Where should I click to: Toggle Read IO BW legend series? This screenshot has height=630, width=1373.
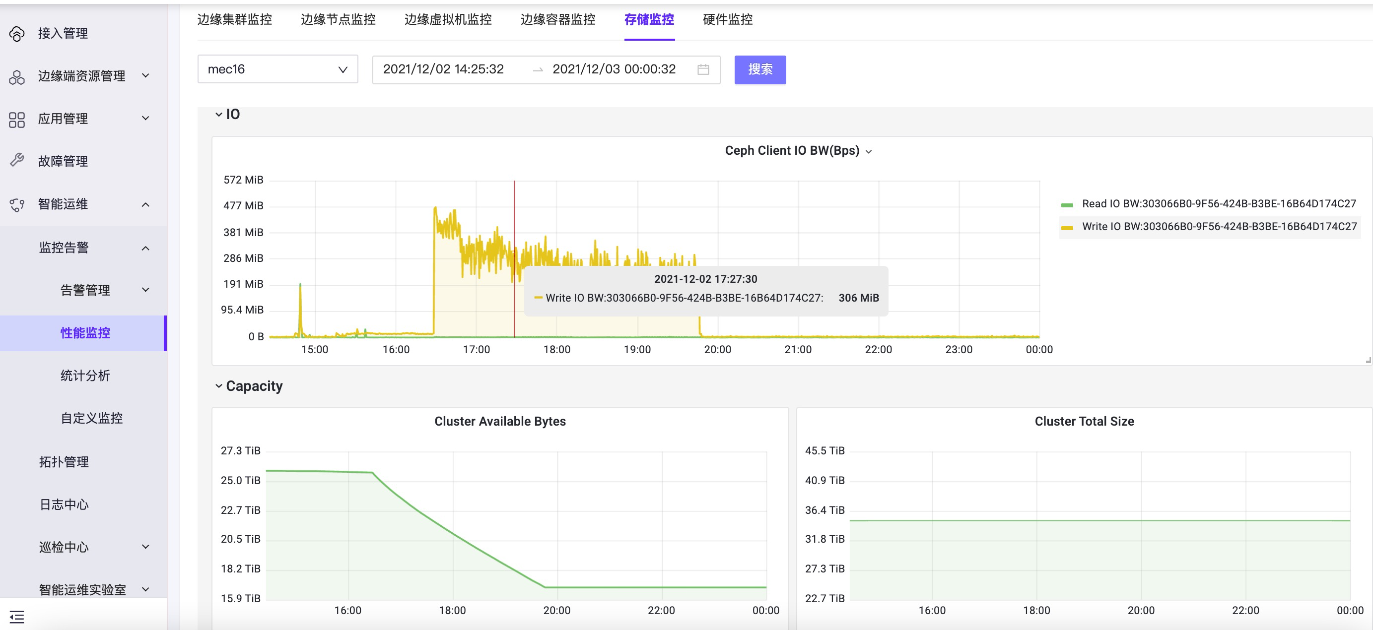(1218, 204)
